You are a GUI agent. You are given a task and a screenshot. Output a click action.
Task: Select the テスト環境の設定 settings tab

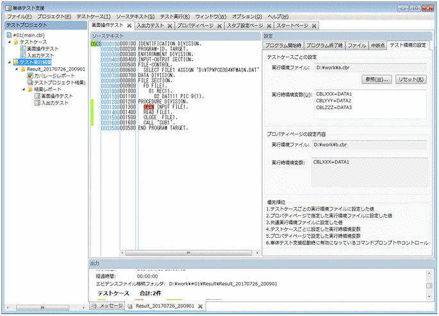tap(408, 45)
